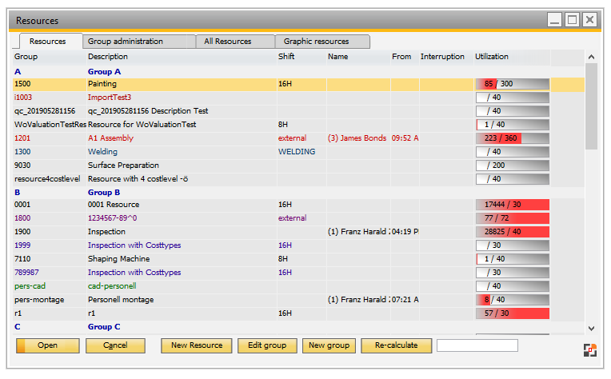
Task: Click the New group button
Action: point(329,345)
